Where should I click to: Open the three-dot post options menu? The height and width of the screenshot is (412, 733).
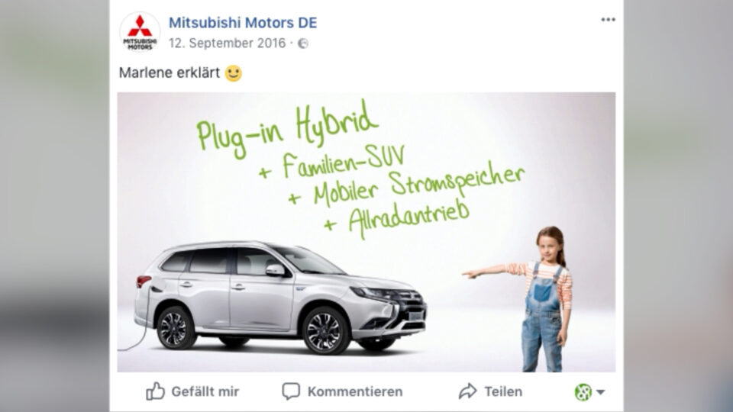pyautogui.click(x=608, y=20)
